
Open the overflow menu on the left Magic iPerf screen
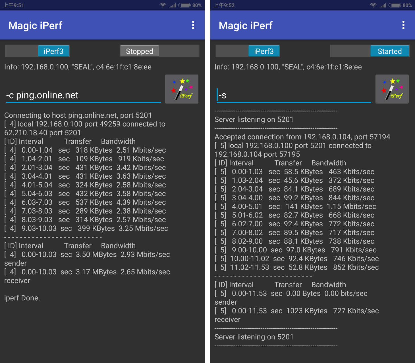click(193, 25)
